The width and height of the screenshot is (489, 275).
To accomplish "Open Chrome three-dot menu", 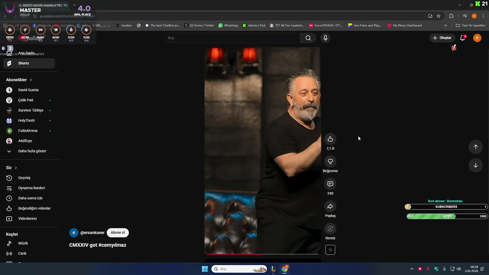I will pyautogui.click(x=483, y=16).
